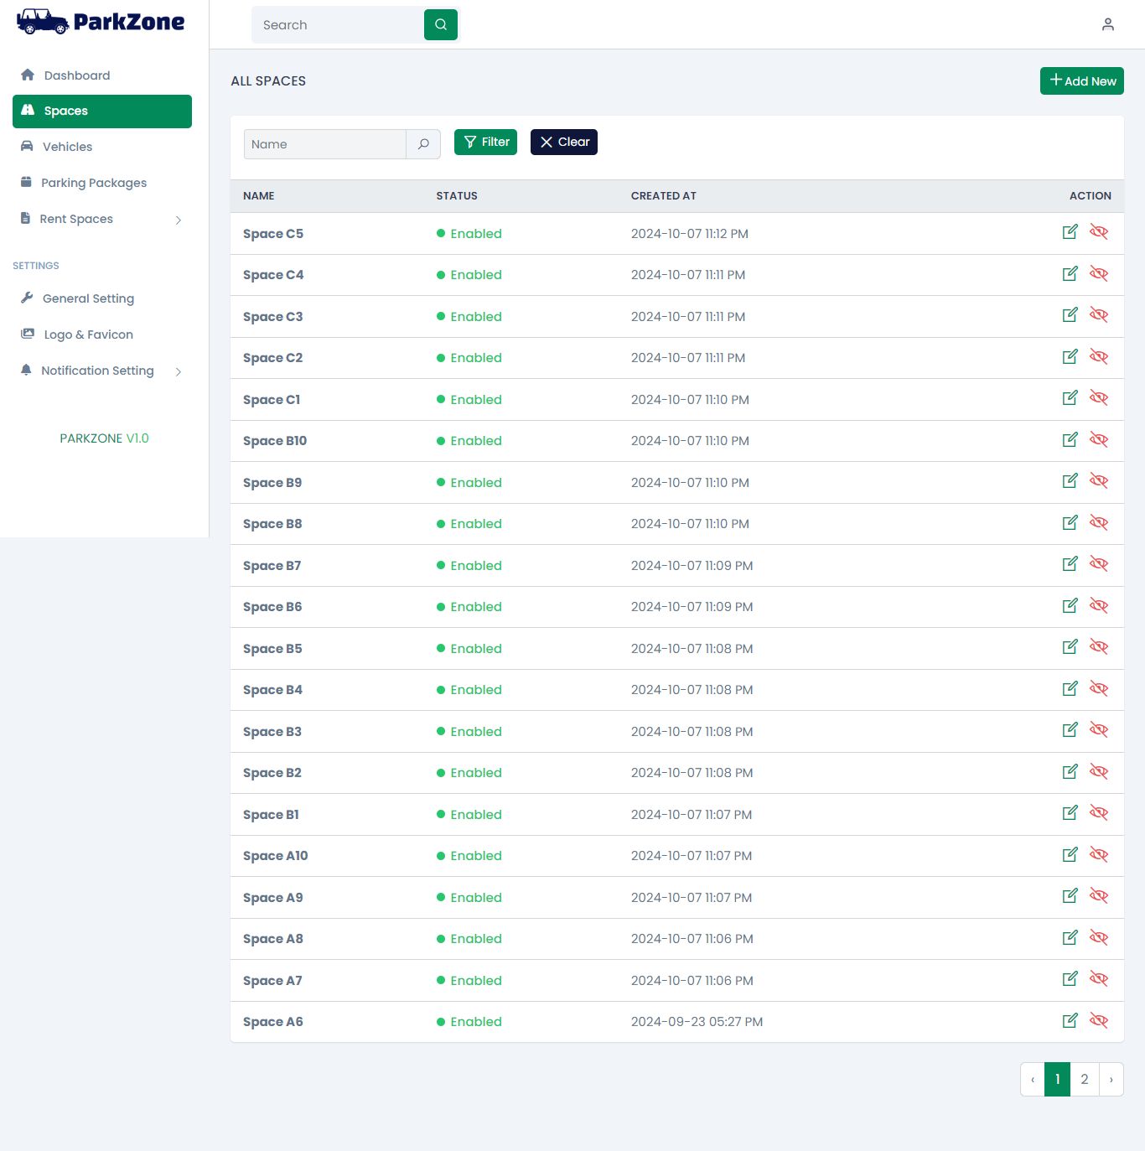The height and width of the screenshot is (1151, 1145).
Task: Open edit icon for Space B5
Action: (1070, 647)
